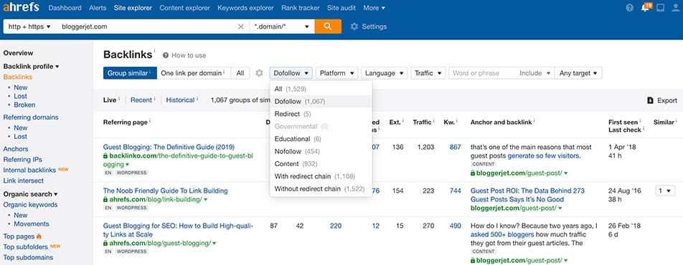The height and width of the screenshot is (265, 683).
Task: Select the All grouping mode
Action: coord(240,73)
